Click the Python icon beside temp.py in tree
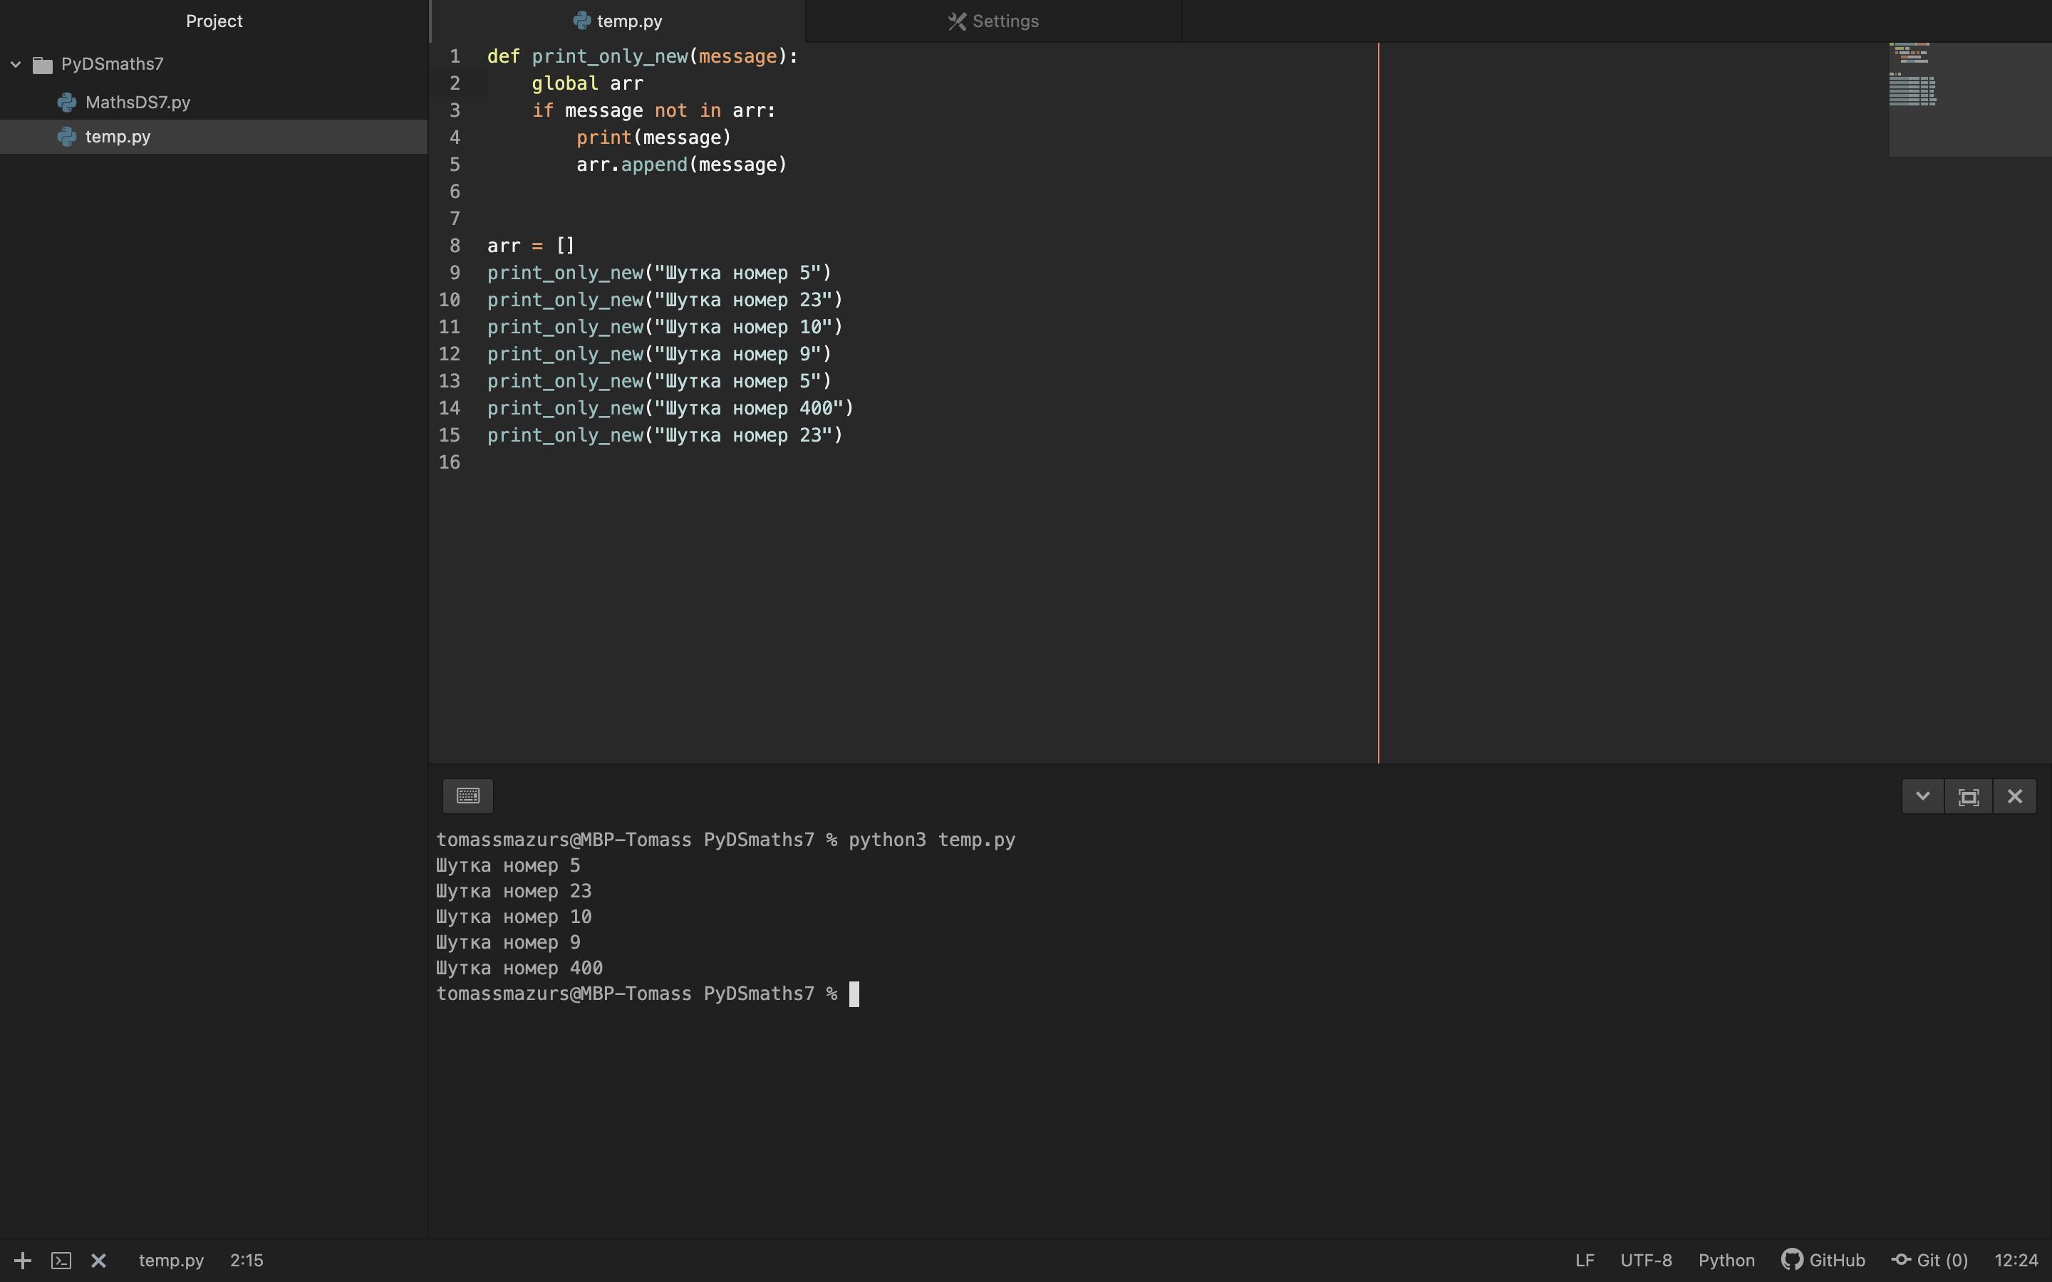Viewport: 2052px width, 1282px height. pyautogui.click(x=67, y=137)
